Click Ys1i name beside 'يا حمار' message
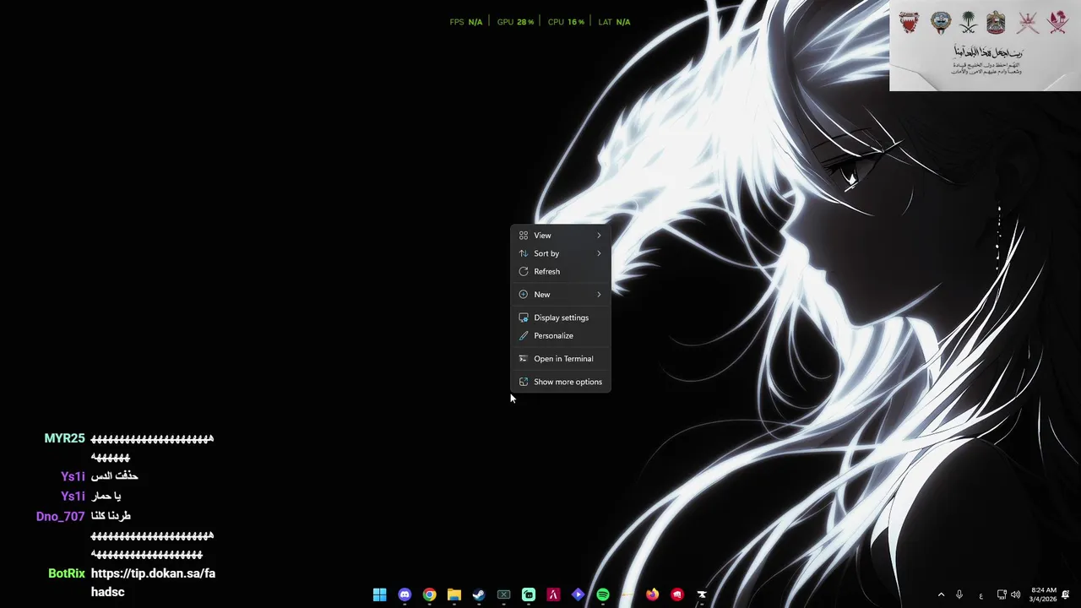 (73, 496)
